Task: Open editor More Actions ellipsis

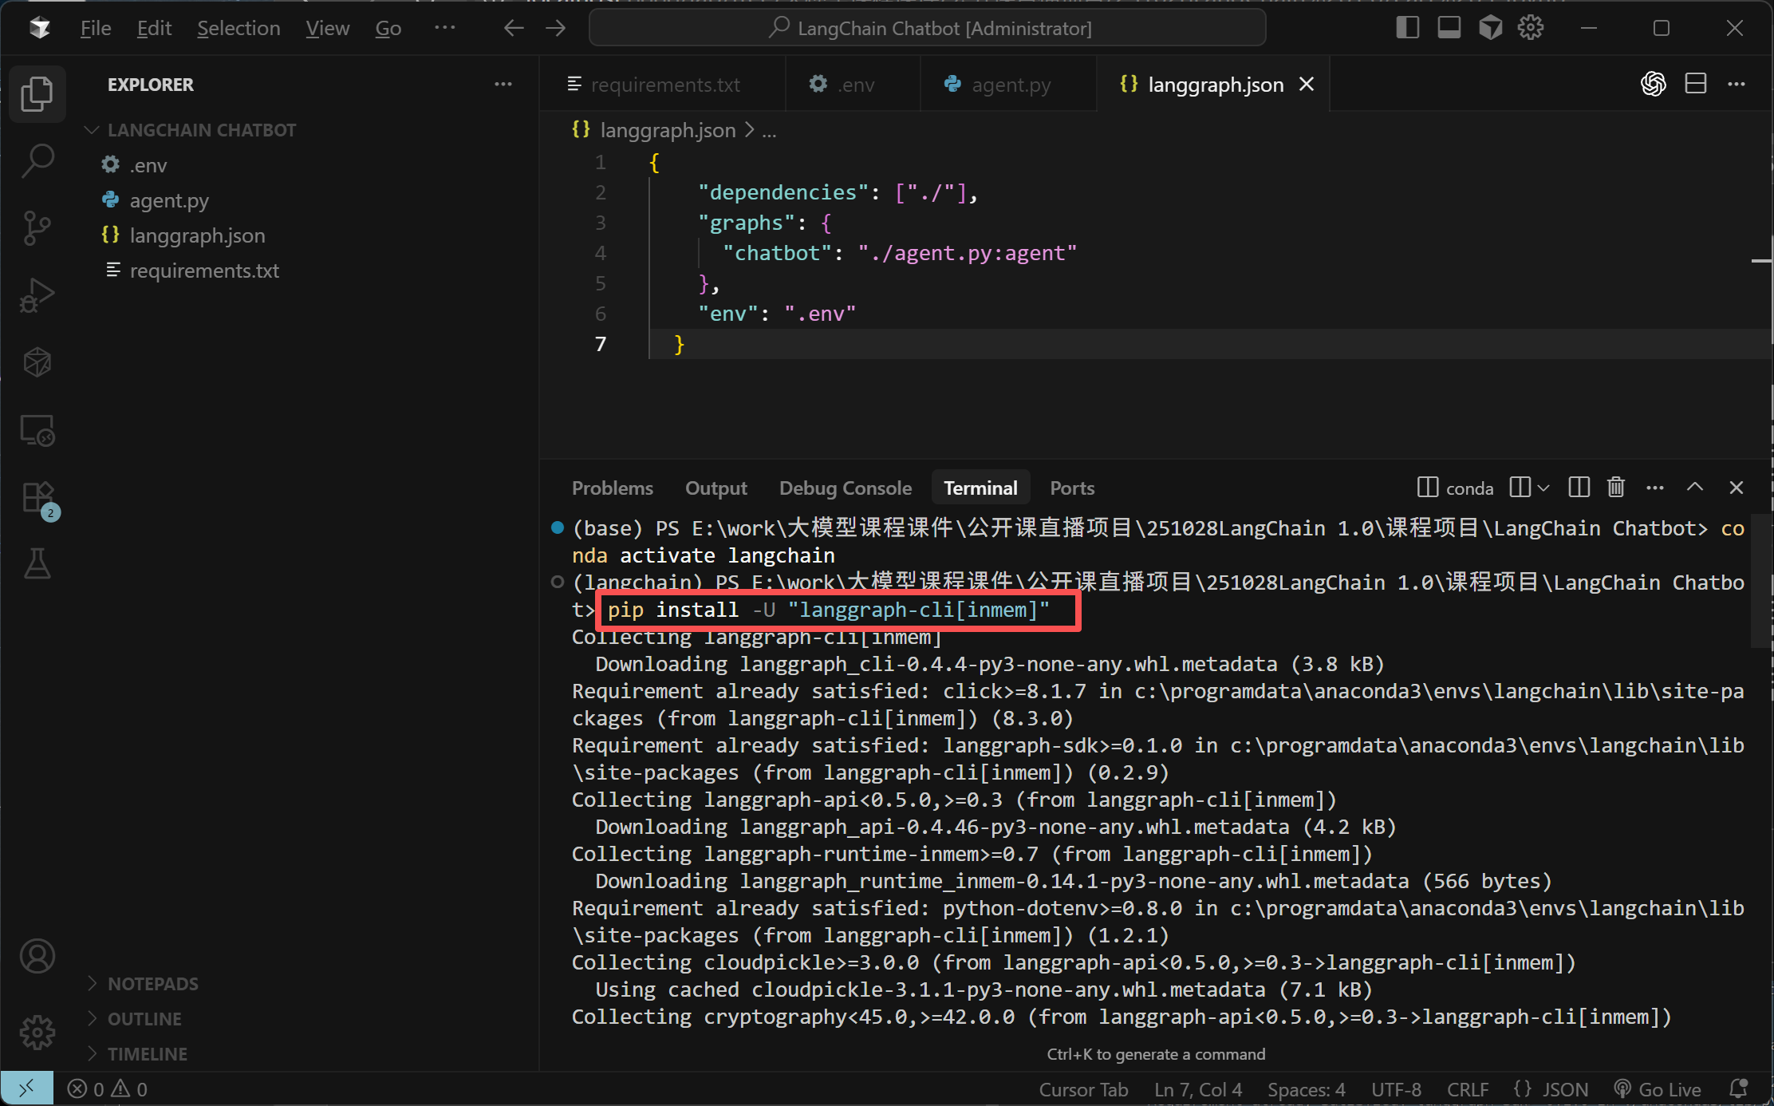Action: click(x=1737, y=84)
